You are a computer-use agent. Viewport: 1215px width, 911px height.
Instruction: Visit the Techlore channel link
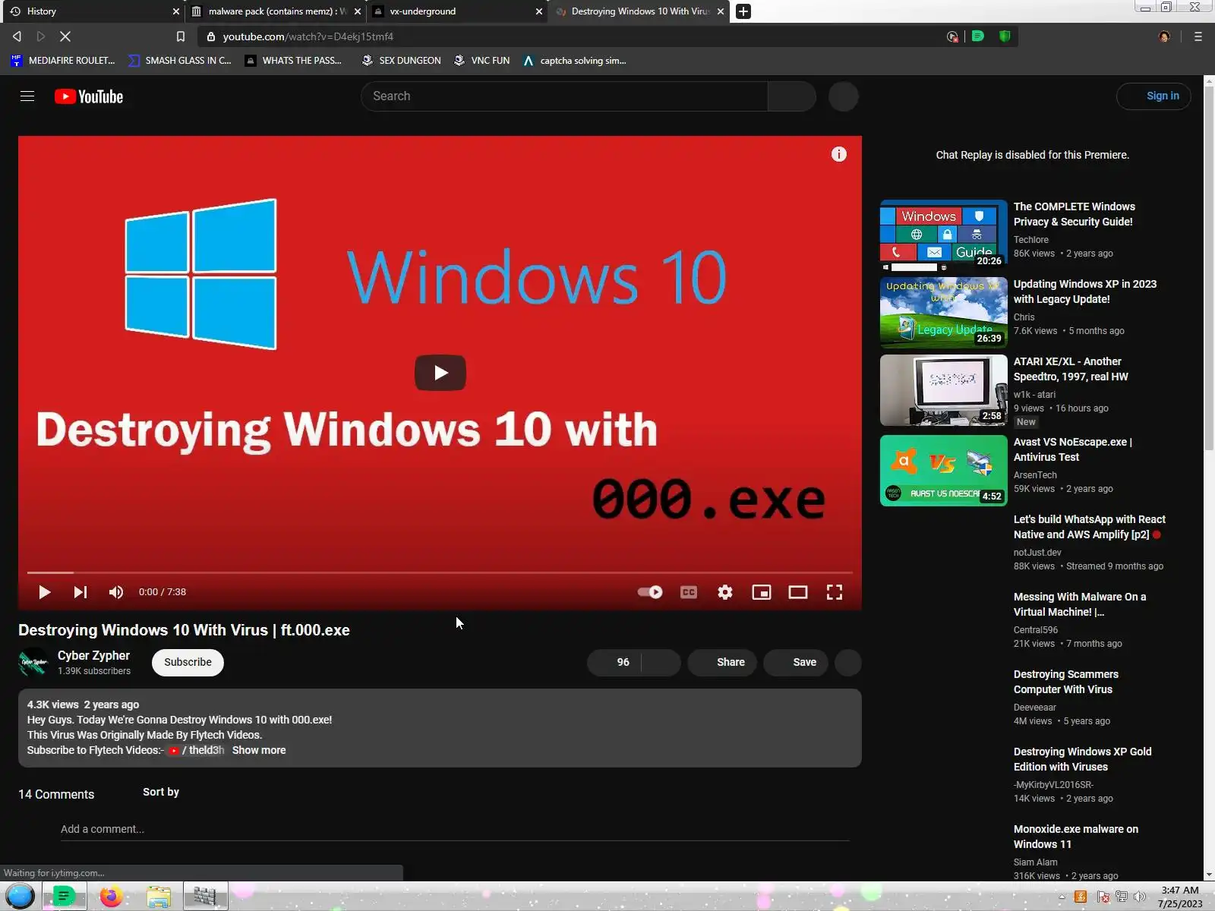pyautogui.click(x=1030, y=240)
